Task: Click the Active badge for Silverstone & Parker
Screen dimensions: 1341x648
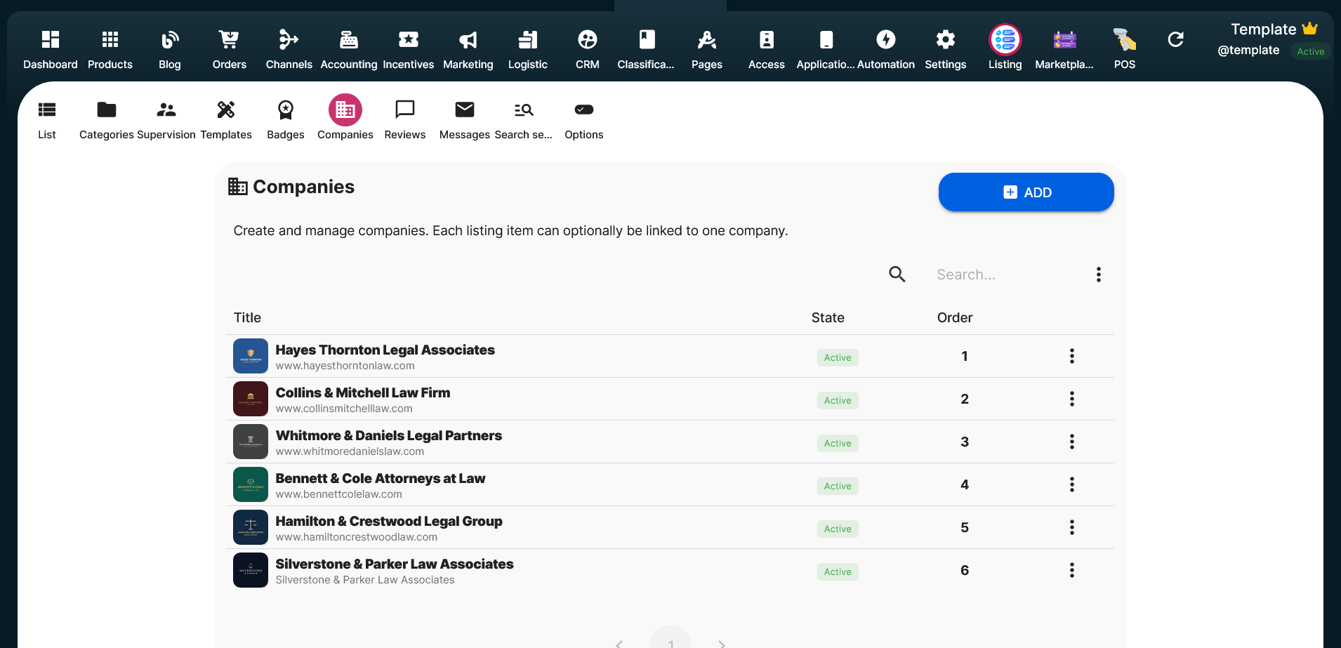Action: click(x=838, y=571)
